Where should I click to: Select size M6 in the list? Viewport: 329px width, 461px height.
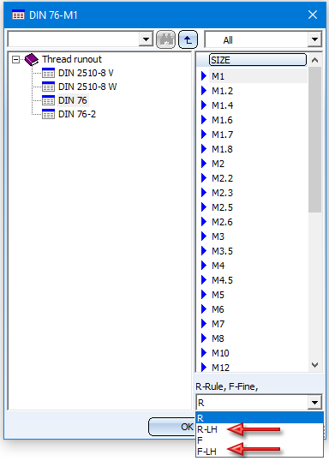point(218,309)
